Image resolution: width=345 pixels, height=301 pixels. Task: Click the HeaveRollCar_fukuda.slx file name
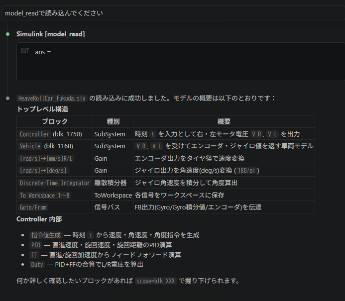pyautogui.click(x=52, y=99)
